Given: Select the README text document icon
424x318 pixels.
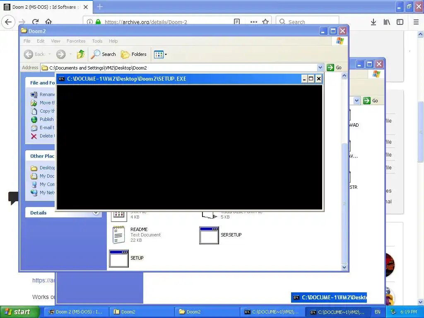Looking at the screenshot, I should coord(119,235).
